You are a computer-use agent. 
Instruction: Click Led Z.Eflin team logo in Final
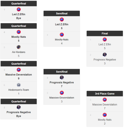point(105,40)
